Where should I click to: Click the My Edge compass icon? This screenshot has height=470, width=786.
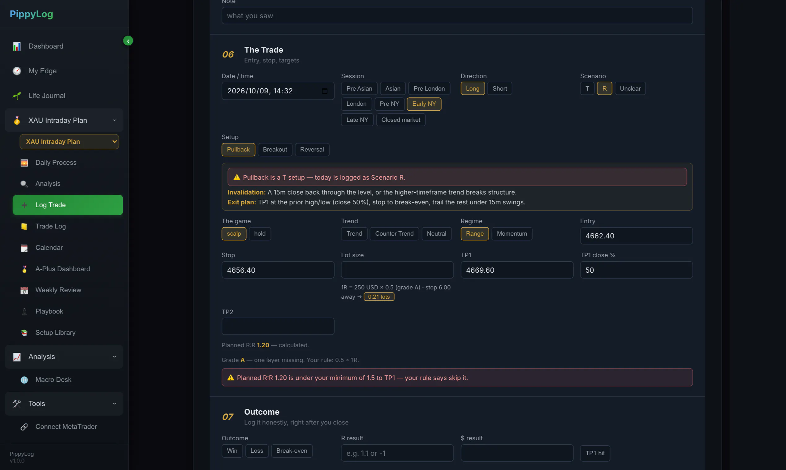tap(17, 71)
